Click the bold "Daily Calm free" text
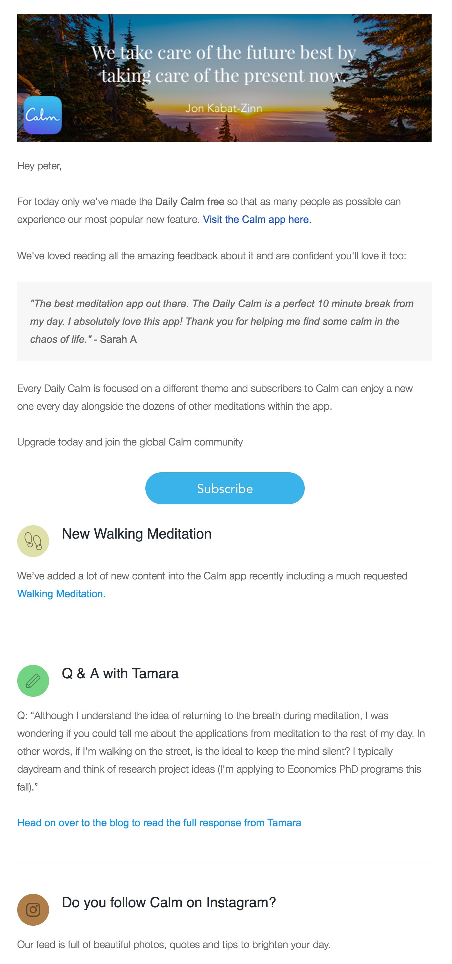 tap(190, 202)
